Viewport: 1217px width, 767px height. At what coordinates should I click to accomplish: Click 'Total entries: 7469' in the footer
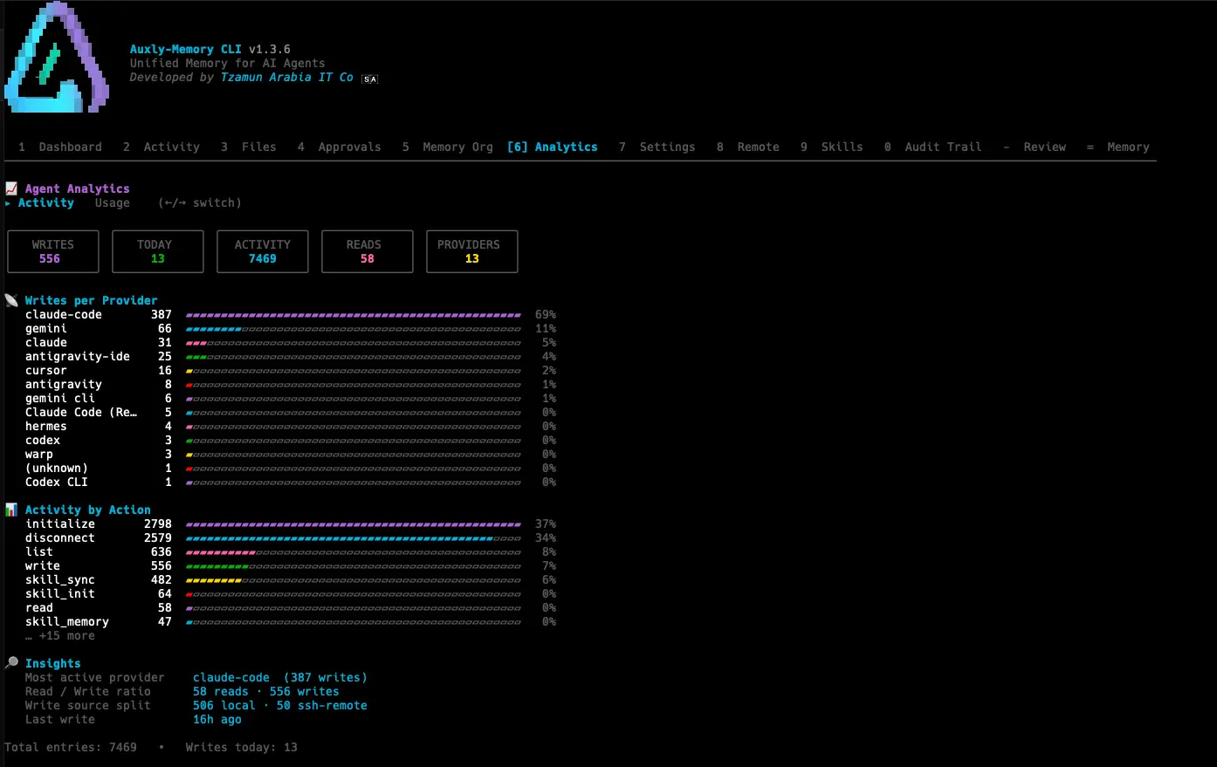(x=71, y=747)
